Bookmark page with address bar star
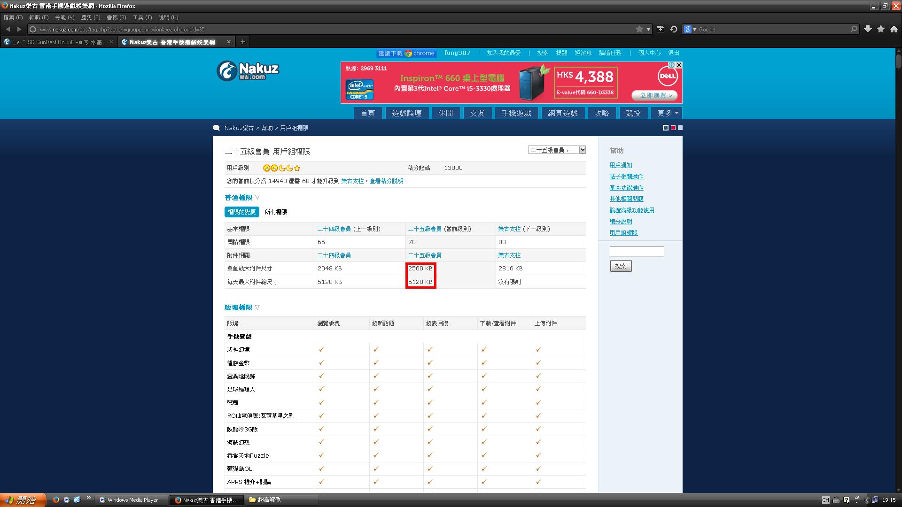Image resolution: width=902 pixels, height=507 pixels. pyautogui.click(x=639, y=29)
